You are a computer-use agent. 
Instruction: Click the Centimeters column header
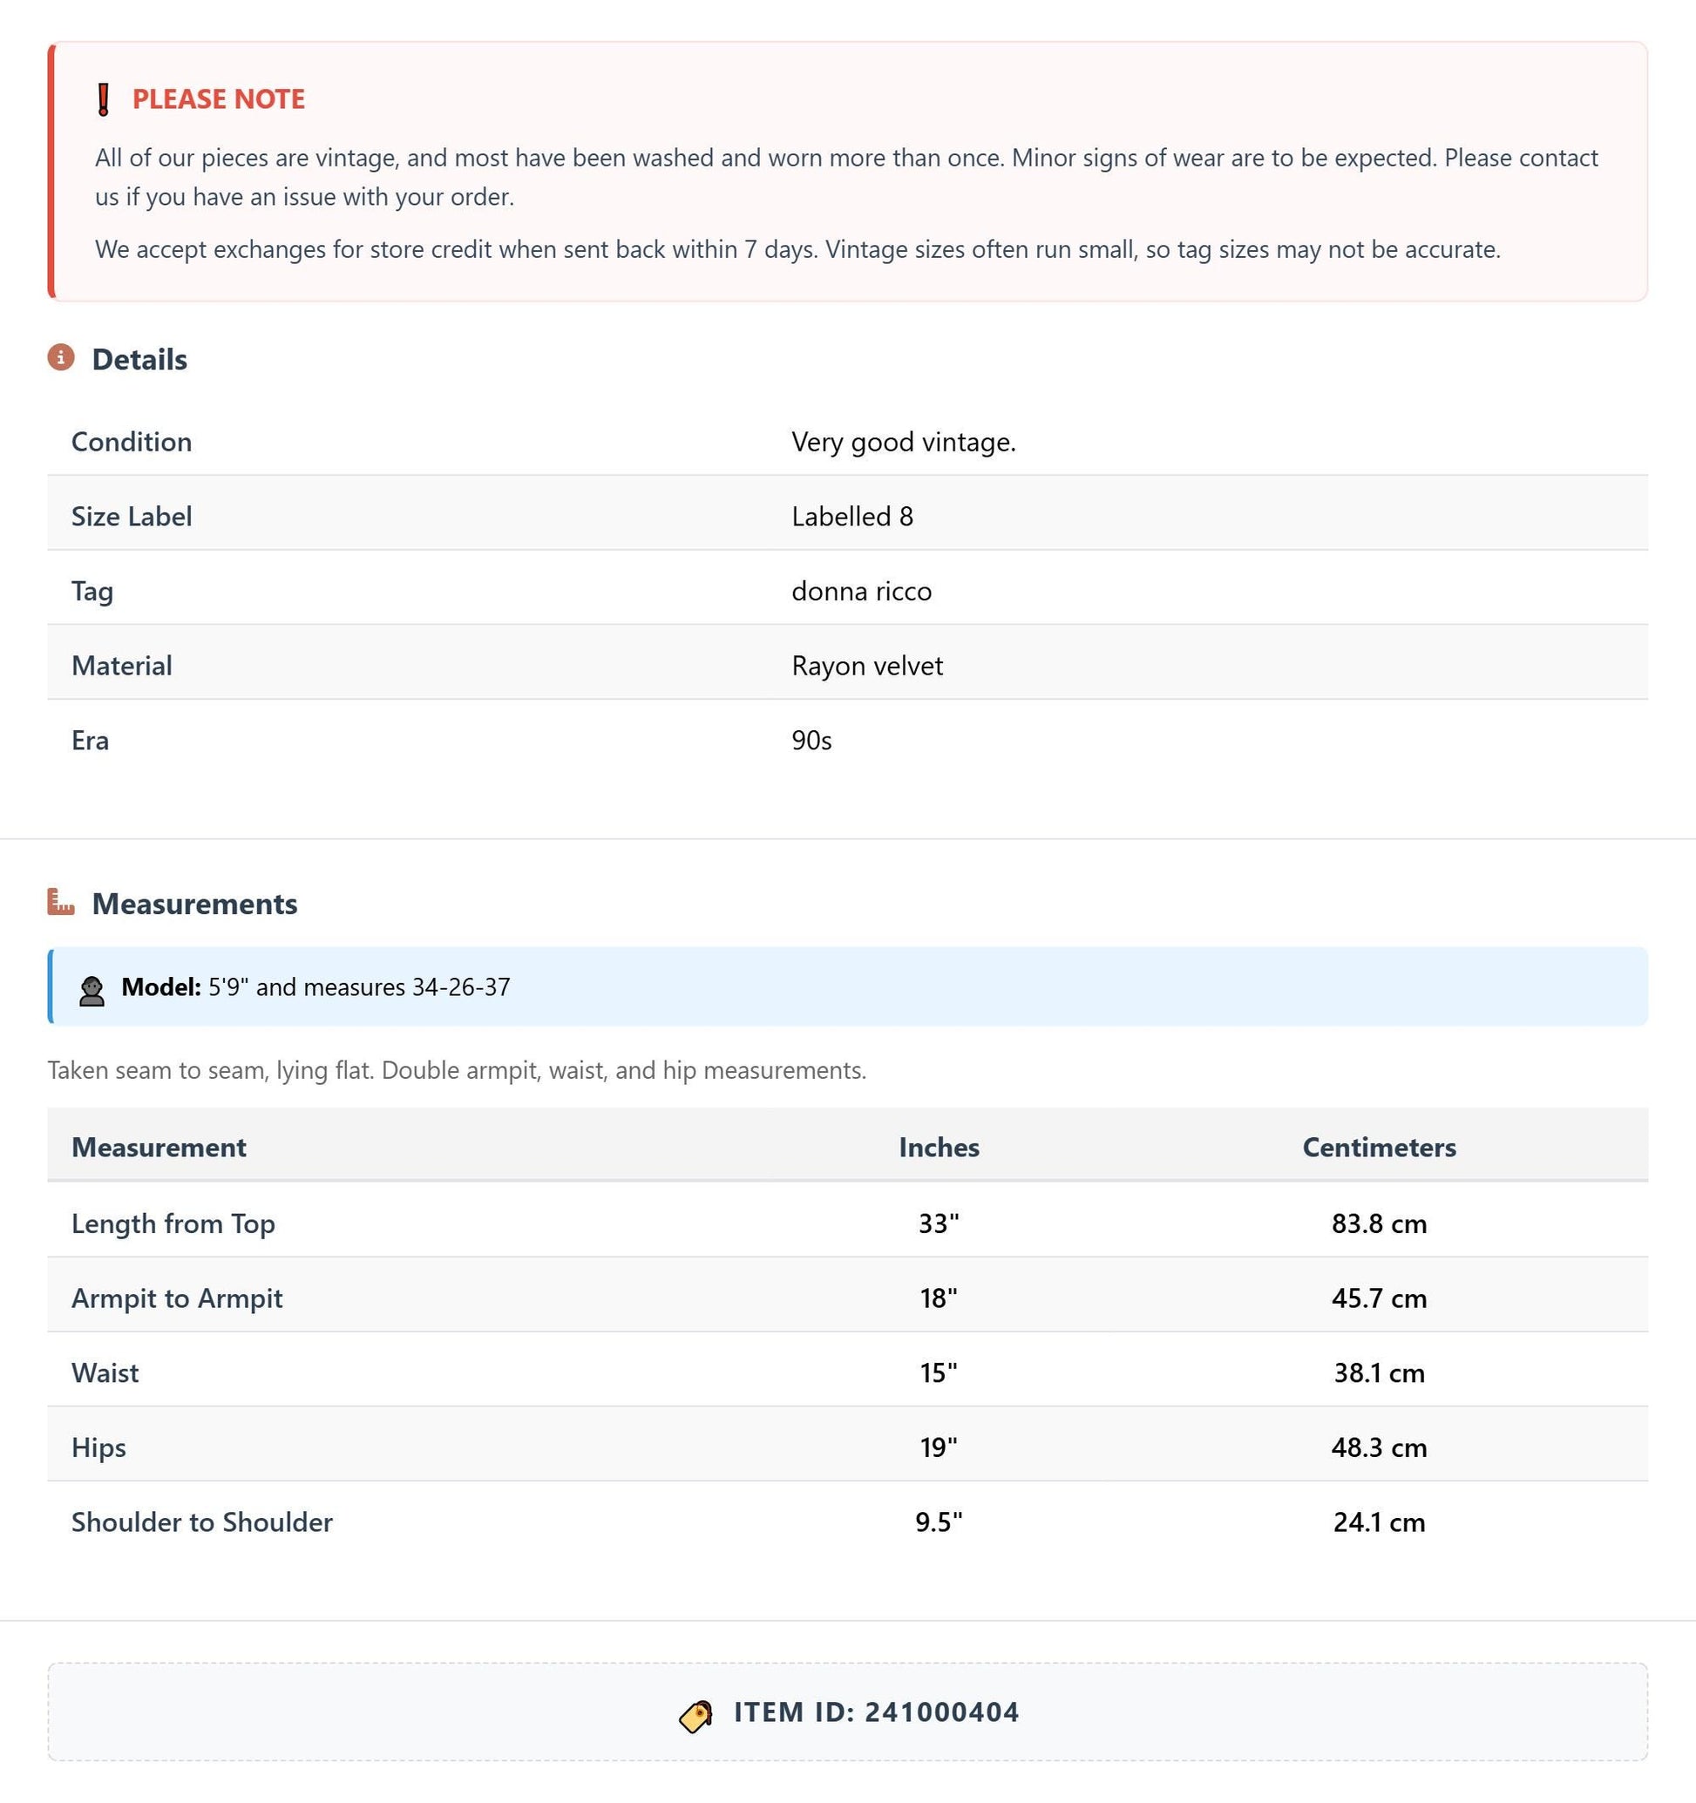pyautogui.click(x=1379, y=1148)
